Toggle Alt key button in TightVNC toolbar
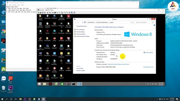This screenshot has height=101, width=180. 59,13
